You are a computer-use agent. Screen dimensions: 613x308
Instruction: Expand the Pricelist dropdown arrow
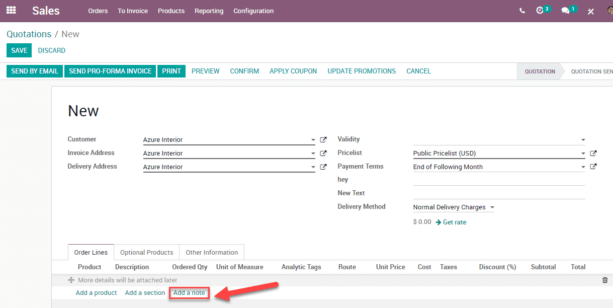583,153
